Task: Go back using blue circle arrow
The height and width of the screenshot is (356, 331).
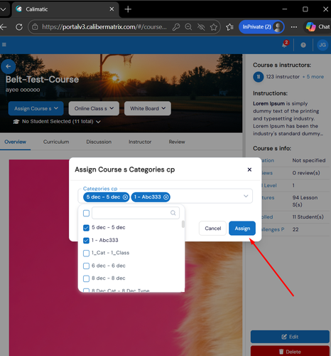Action: [9, 66]
